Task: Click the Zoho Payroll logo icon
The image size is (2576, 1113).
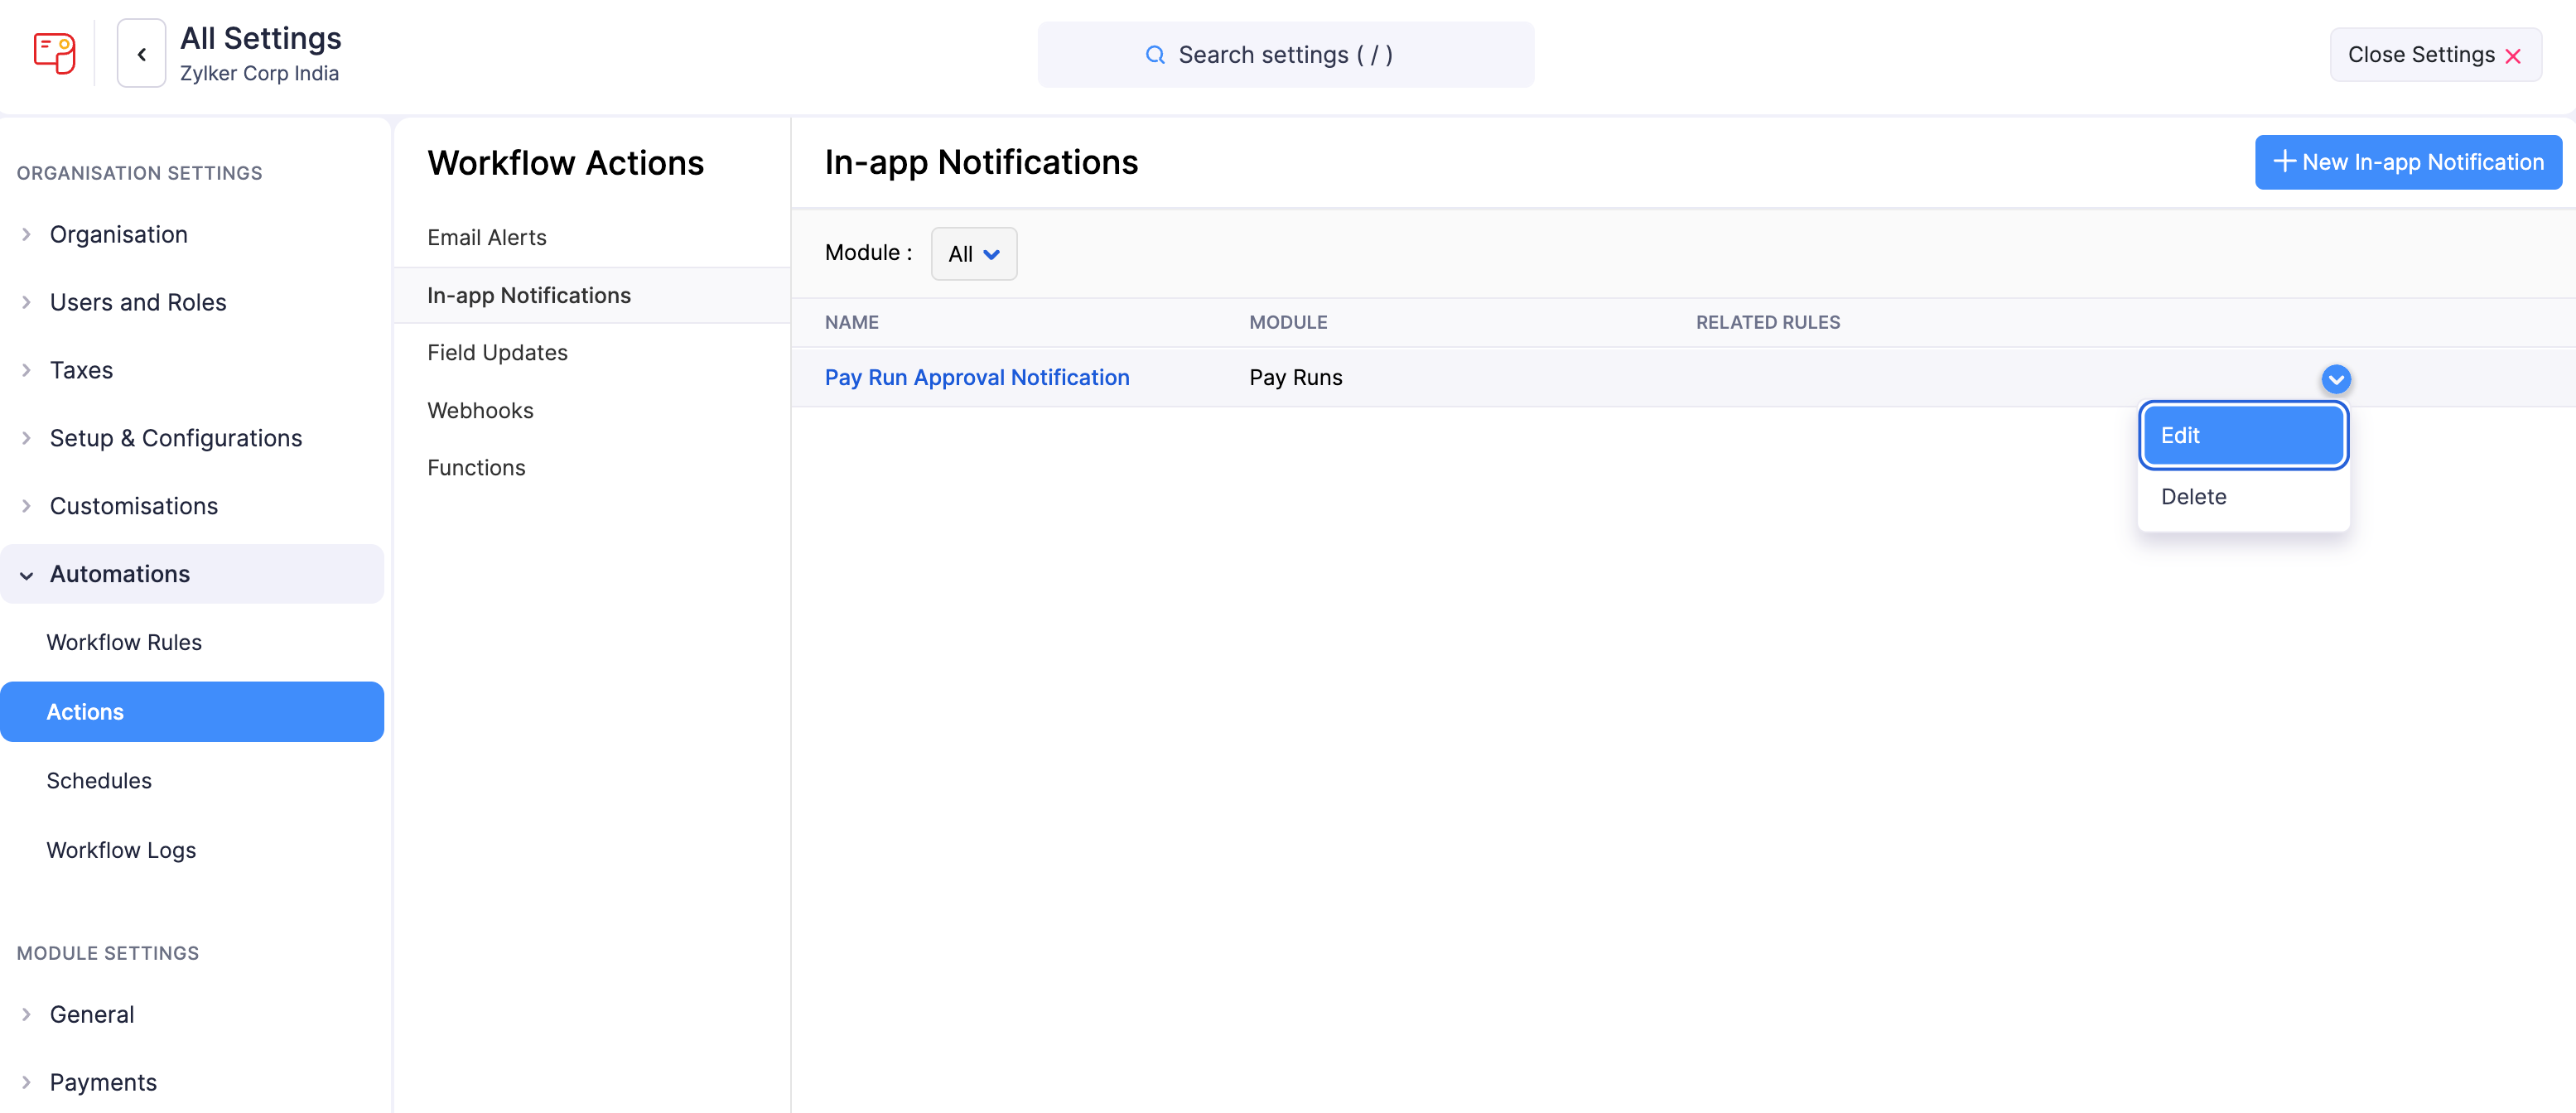Action: click(55, 53)
